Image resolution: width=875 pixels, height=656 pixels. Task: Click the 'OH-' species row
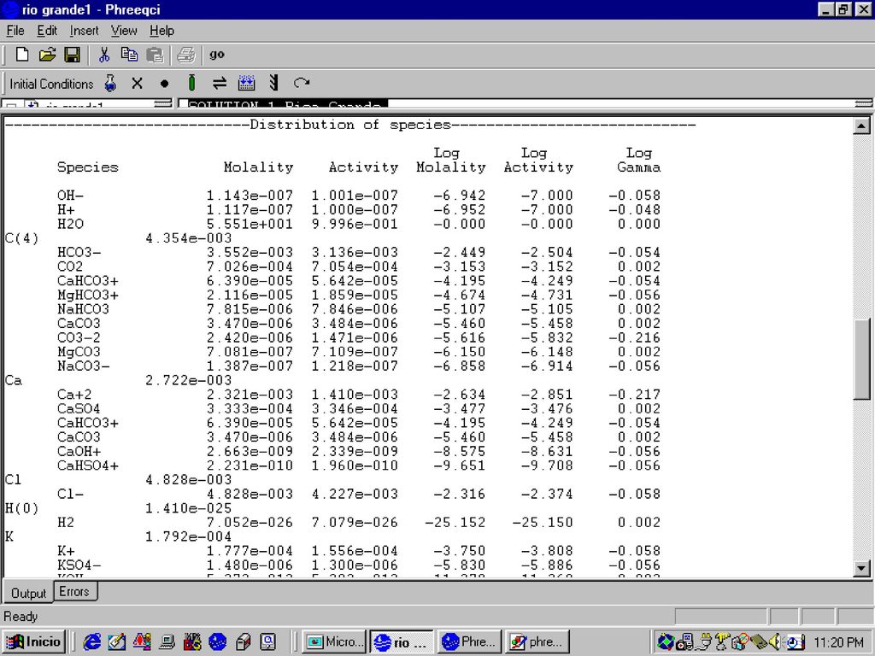tap(358, 196)
